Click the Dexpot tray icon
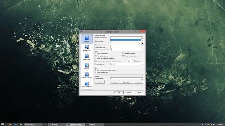 pyautogui.click(x=205, y=125)
